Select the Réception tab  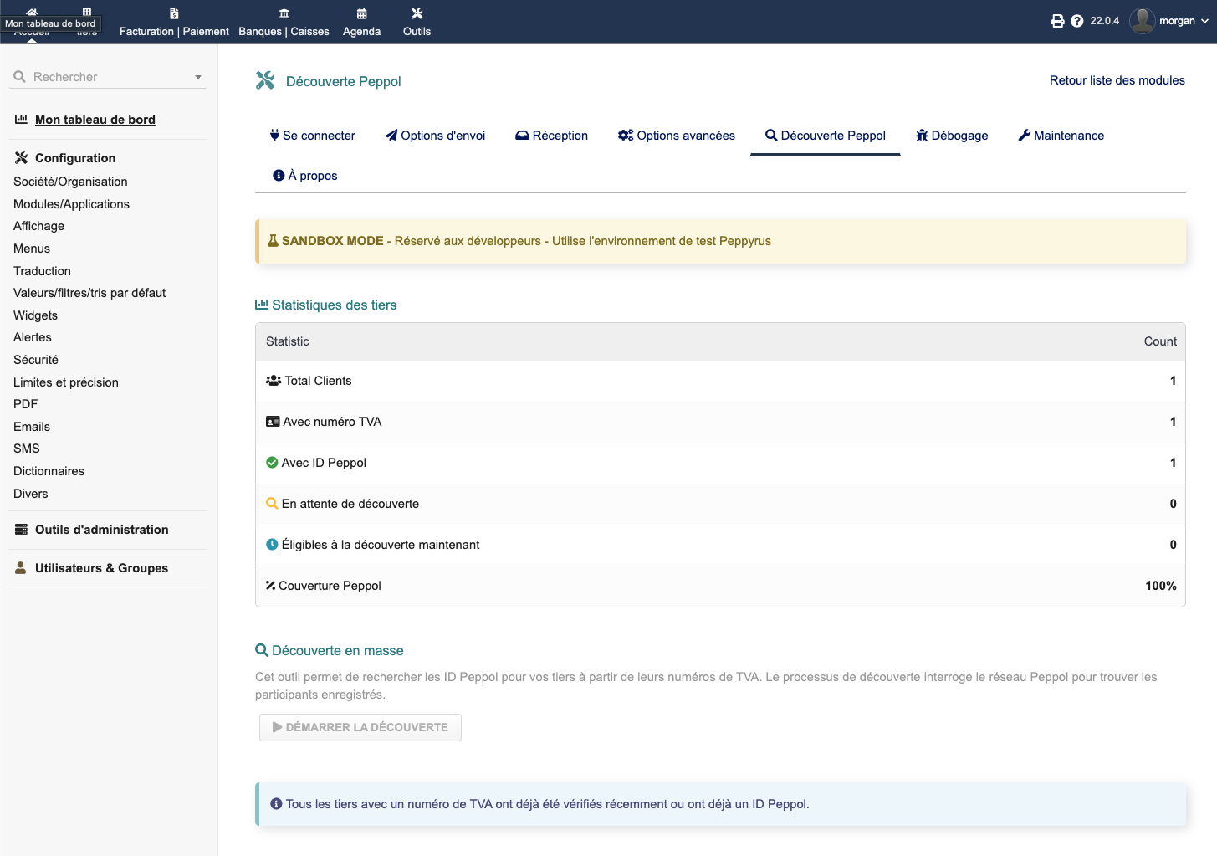point(551,136)
